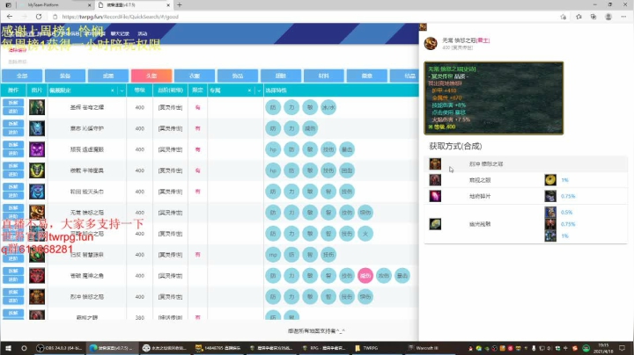Toggle the 暴击 chip in the purple skull row
This screenshot has width=634, height=355.
click(347, 149)
